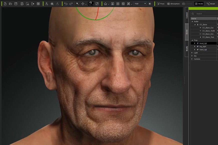The height and width of the screenshot is (145, 218).
Task: Expand the Light tree node
Action: (x=192, y=53)
